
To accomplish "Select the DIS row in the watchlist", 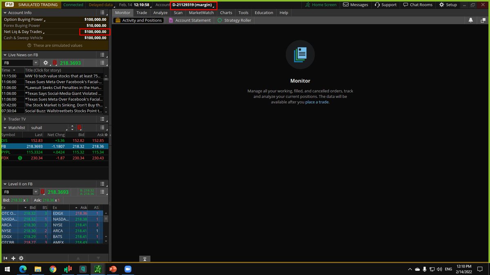I will tap(54, 140).
